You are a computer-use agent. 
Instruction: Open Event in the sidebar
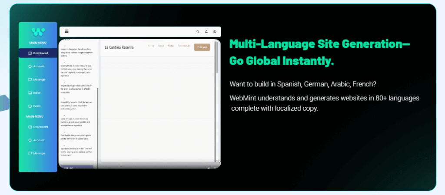(38, 106)
